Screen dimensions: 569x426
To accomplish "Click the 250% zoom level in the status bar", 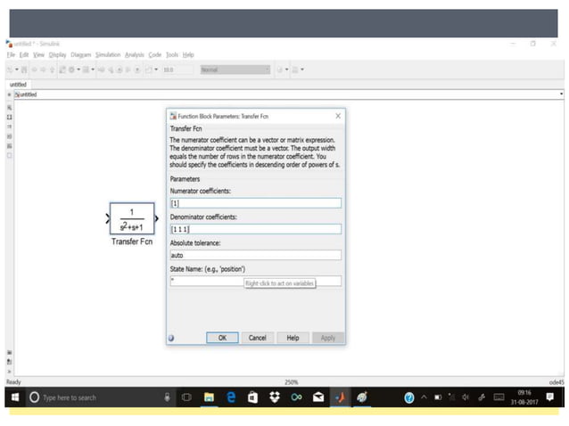I will 292,382.
